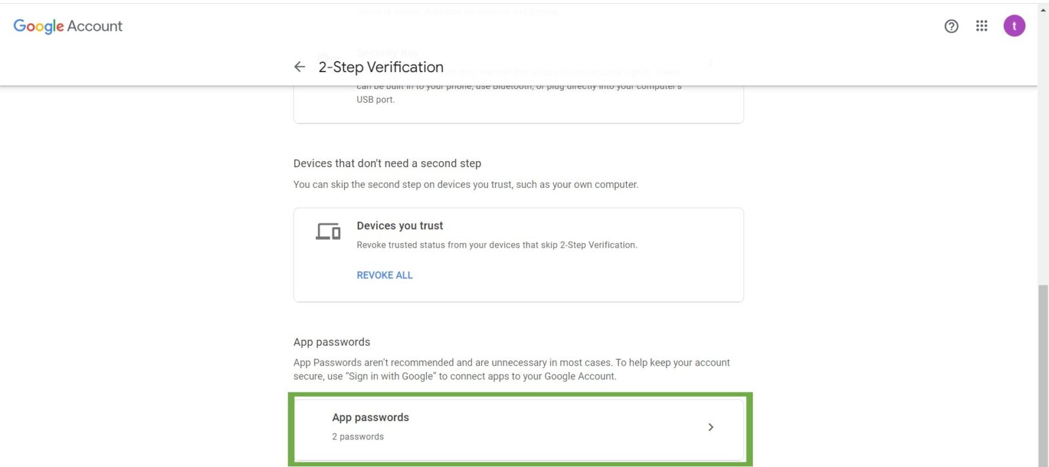Expand App passwords using right chevron
Screen dimensions: 1049x467
coord(711,427)
